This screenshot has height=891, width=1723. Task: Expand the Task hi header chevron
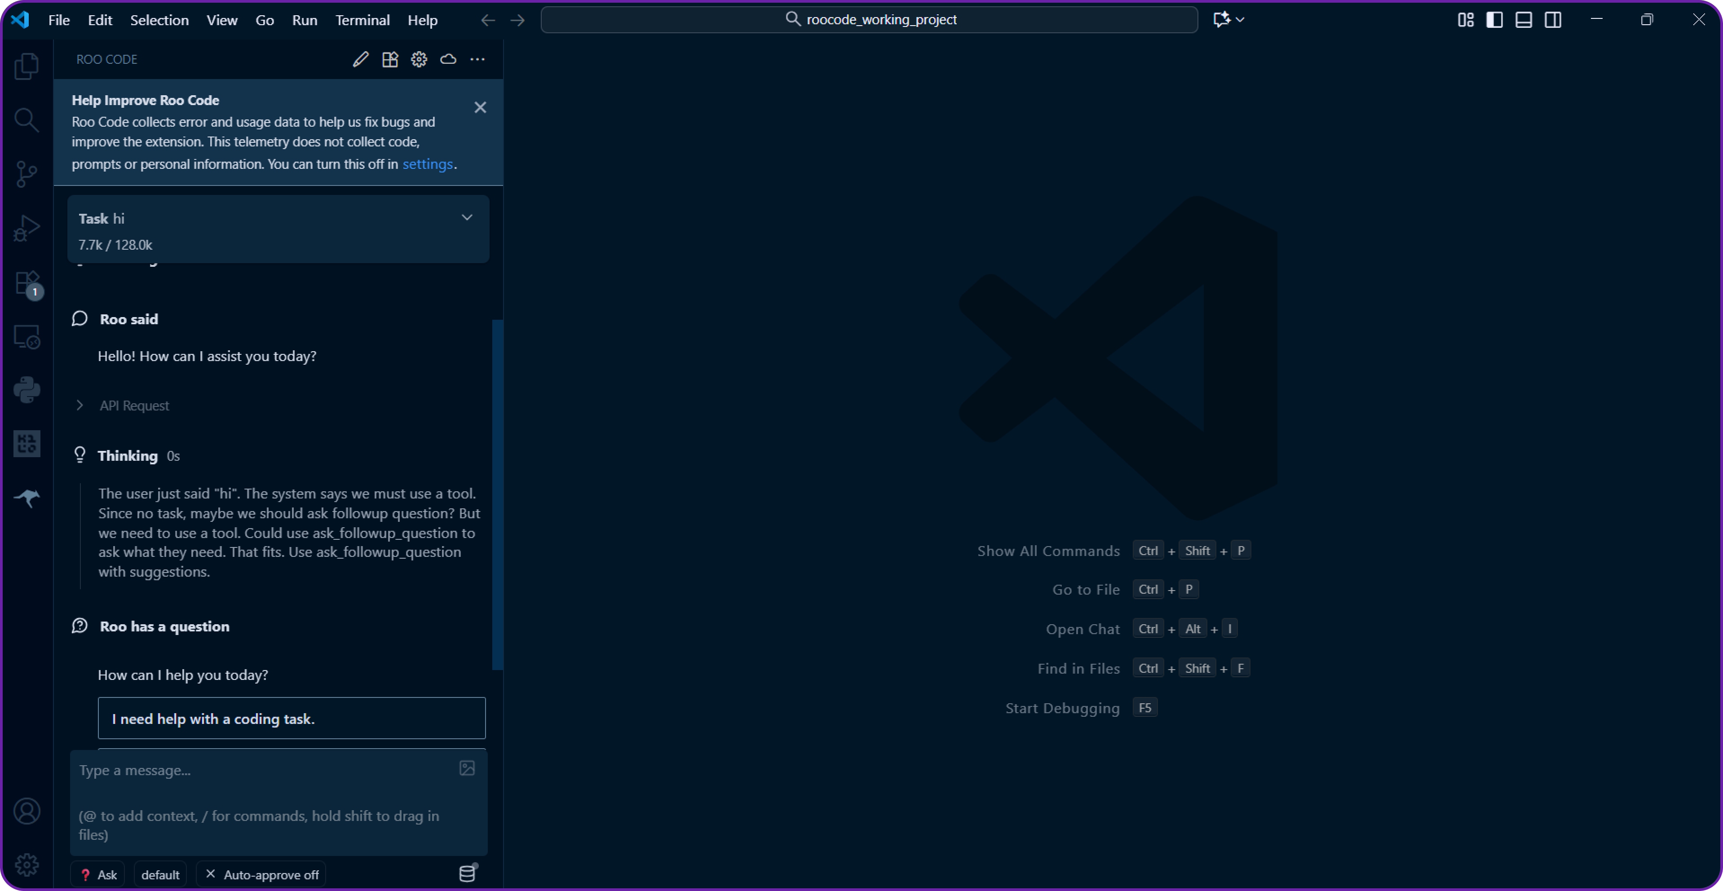point(467,217)
